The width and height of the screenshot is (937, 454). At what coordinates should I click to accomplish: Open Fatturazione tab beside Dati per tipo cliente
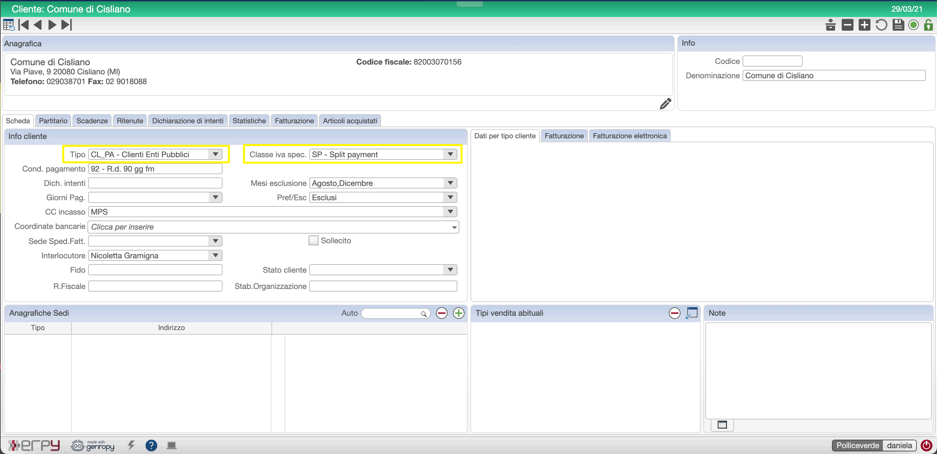[x=564, y=136]
